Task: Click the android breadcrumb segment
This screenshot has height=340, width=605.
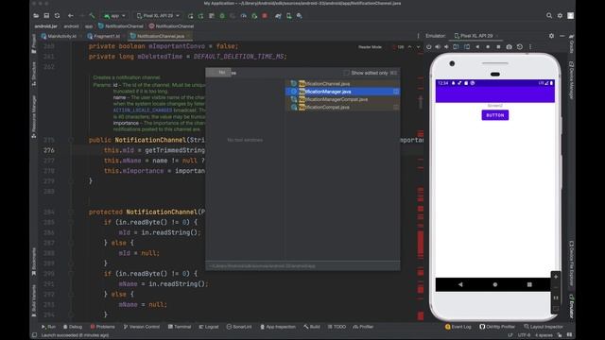Action: (71, 26)
